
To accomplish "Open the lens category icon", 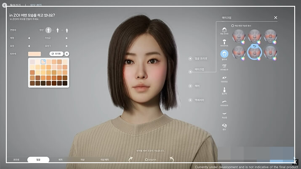I will coord(224,127).
